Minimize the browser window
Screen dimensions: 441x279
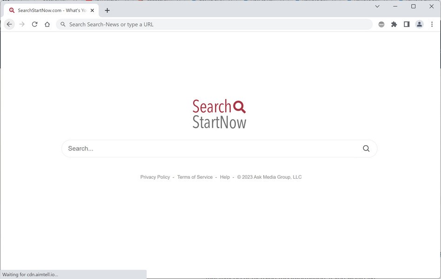point(395,6)
